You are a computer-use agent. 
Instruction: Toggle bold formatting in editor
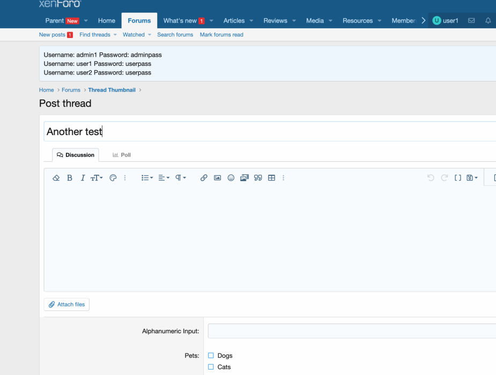pyautogui.click(x=70, y=178)
